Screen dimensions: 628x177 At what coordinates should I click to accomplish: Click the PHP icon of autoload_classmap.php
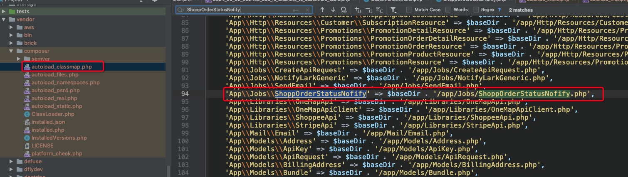(x=27, y=67)
